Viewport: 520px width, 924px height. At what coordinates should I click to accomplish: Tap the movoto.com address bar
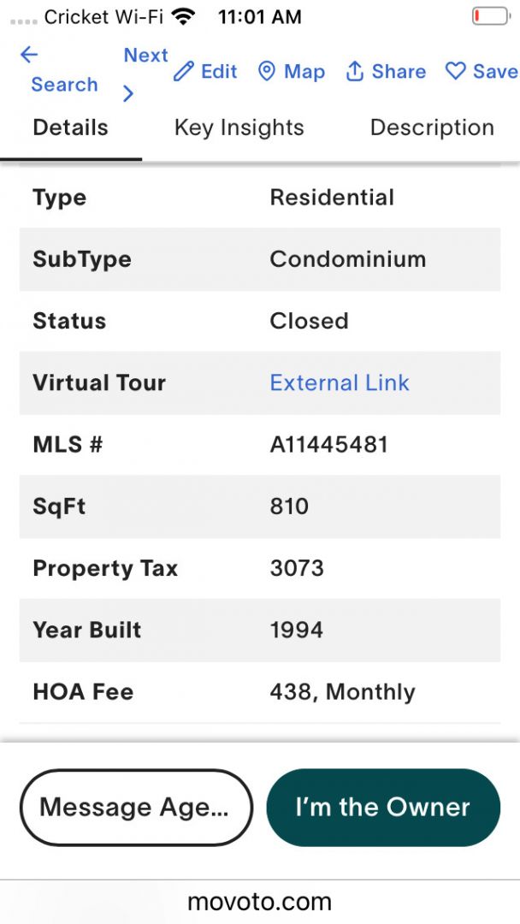click(x=259, y=901)
